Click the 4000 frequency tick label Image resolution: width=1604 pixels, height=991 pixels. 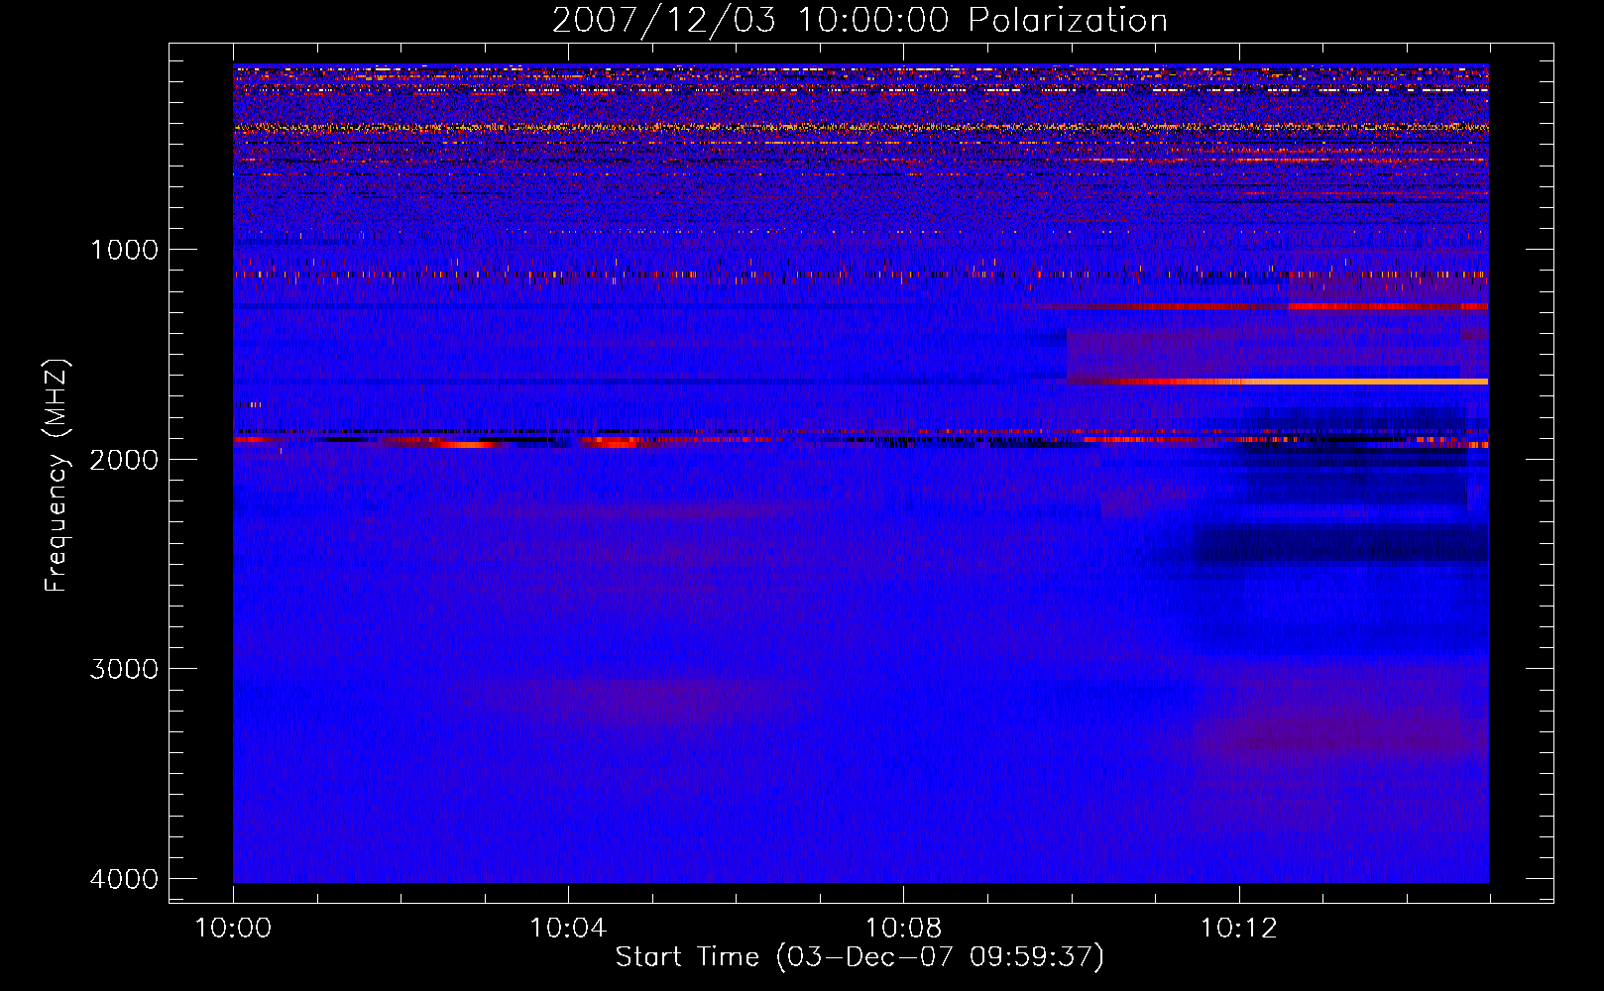point(124,879)
